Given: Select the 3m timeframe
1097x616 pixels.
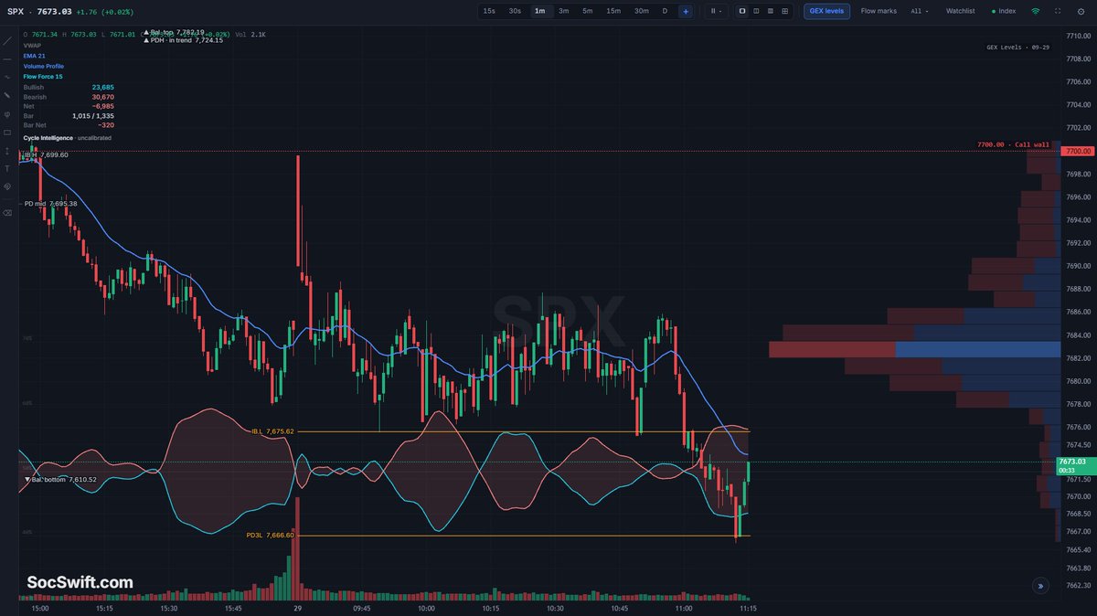Looking at the screenshot, I should click(564, 11).
